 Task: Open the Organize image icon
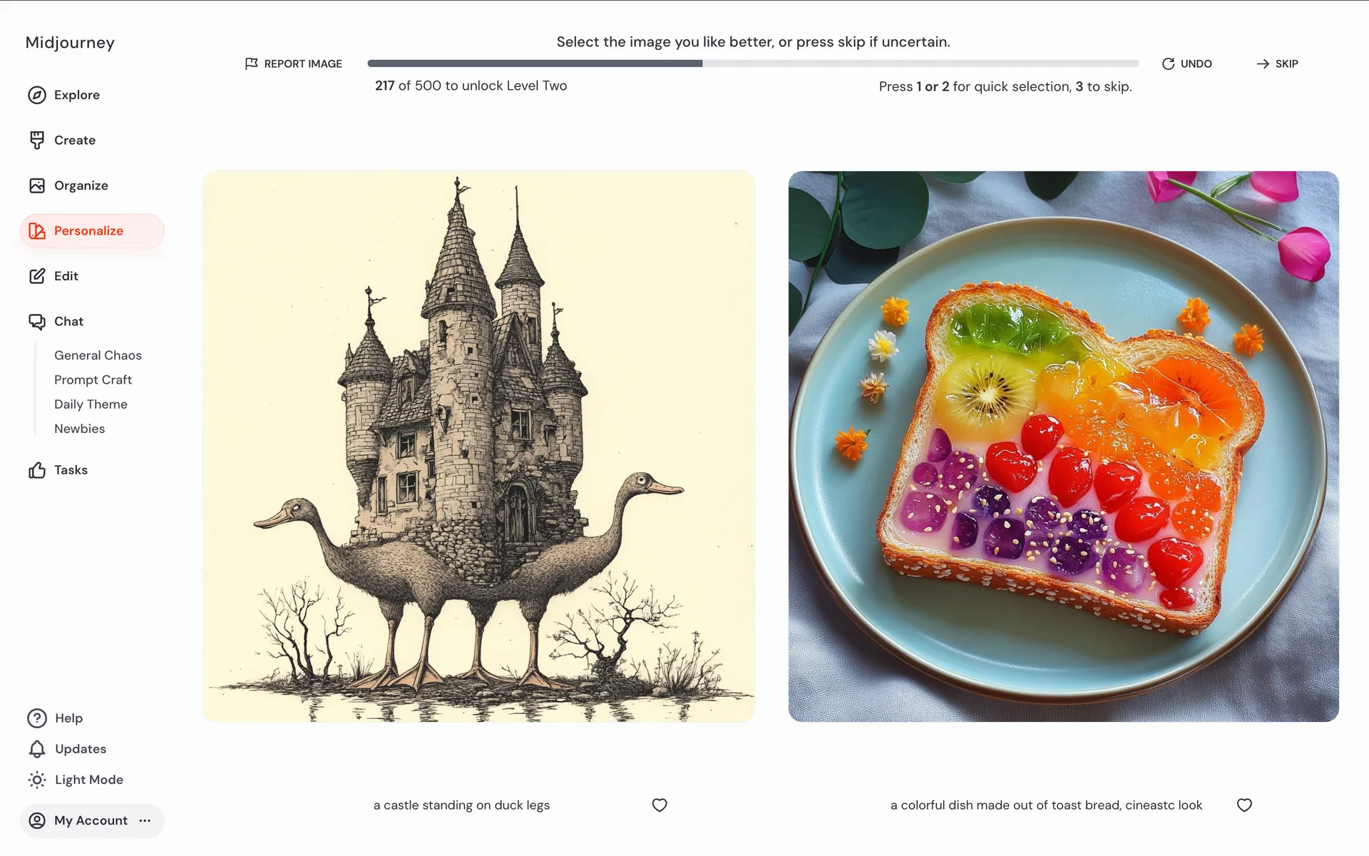click(37, 185)
